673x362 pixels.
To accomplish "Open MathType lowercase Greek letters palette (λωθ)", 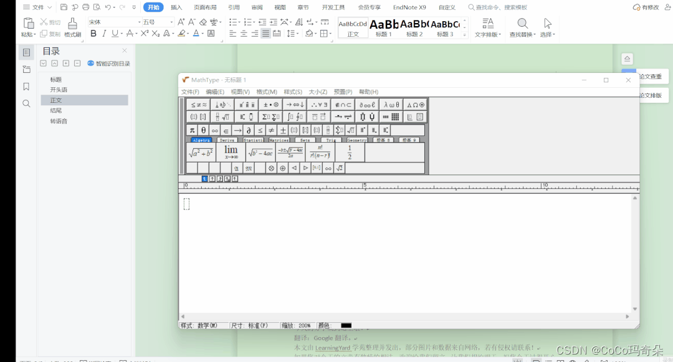I will [x=391, y=105].
